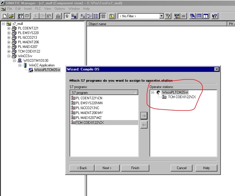Viewport: 235px width, 196px height.
Task: Click Cancel in Compile OS wizard
Action: pos(181,168)
